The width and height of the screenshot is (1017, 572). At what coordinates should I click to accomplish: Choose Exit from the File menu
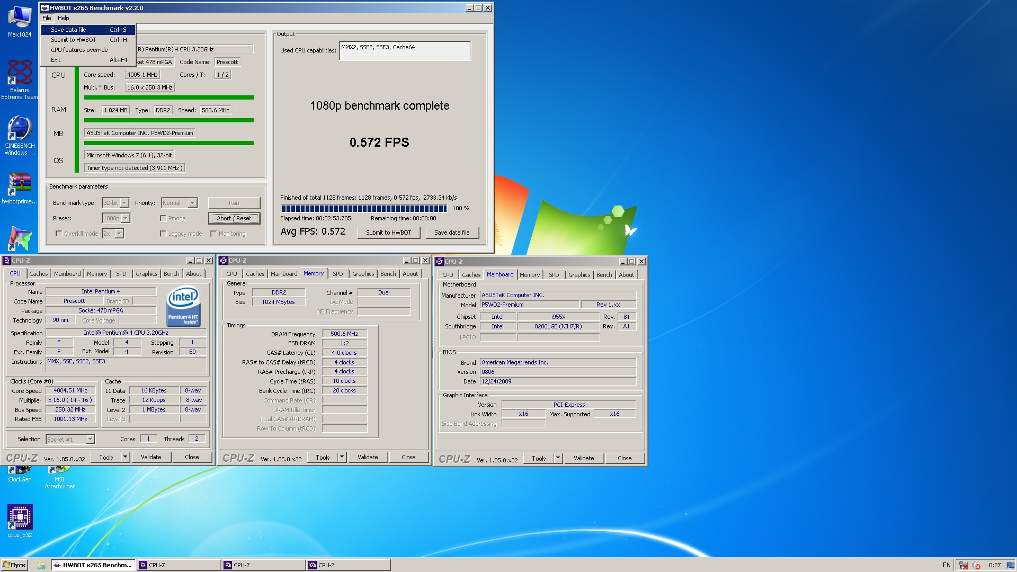88,60
